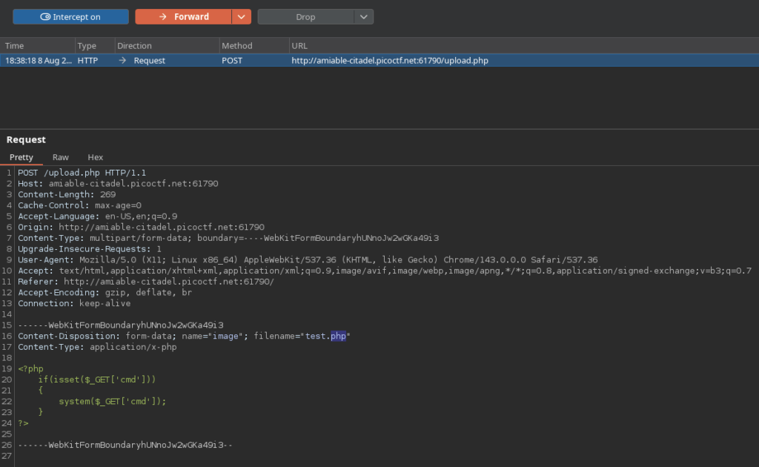The image size is (759, 467).
Task: Click the Cache-Control: max-age=0 line
Action: pyautogui.click(x=79, y=205)
